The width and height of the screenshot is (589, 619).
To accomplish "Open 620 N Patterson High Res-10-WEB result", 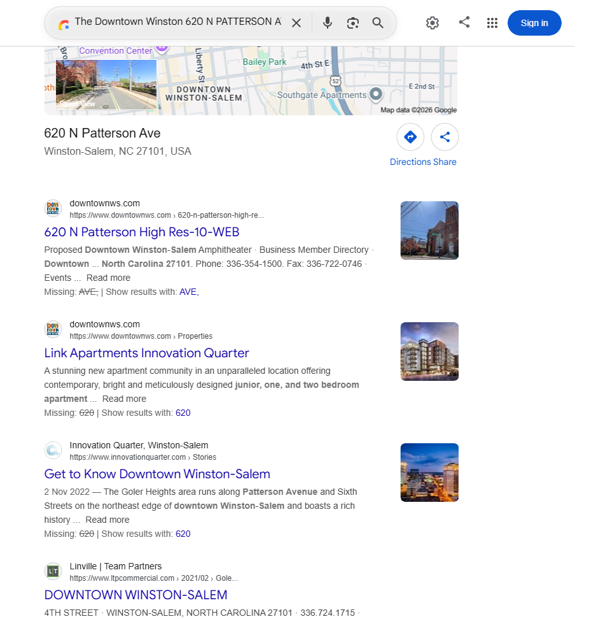I will coord(142,232).
